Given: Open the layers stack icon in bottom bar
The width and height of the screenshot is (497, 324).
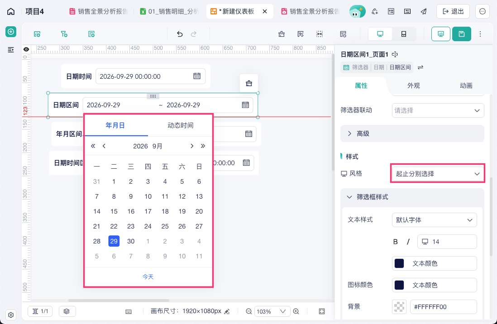Looking at the screenshot, I should [67, 311].
